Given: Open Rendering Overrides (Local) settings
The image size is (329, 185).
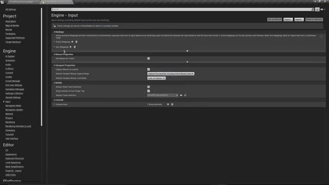Looking at the screenshot, I should pyautogui.click(x=18, y=126).
